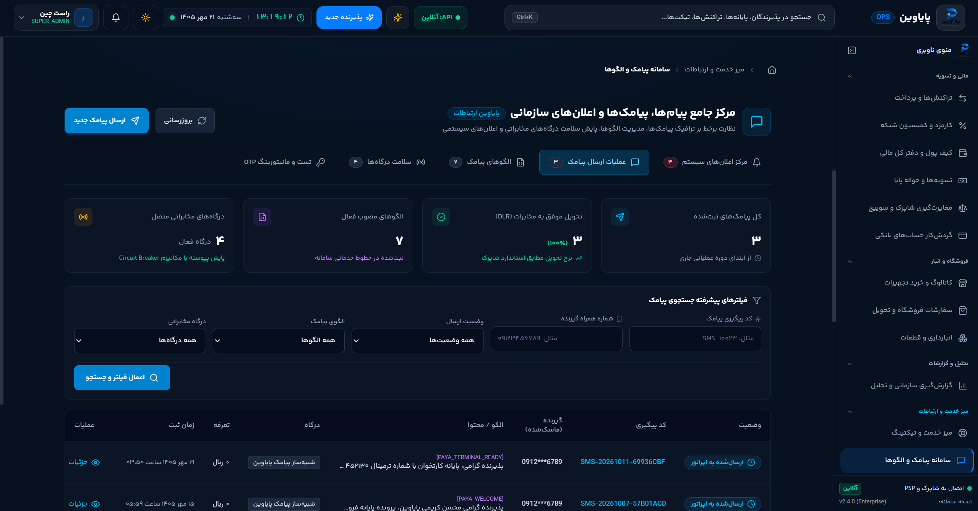Click the chart icon for گزارش‌گیری سازمانی و تحلیل
The height and width of the screenshot is (511, 978).
pyautogui.click(x=963, y=386)
